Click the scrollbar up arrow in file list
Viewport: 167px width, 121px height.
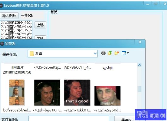[x=140, y=65]
